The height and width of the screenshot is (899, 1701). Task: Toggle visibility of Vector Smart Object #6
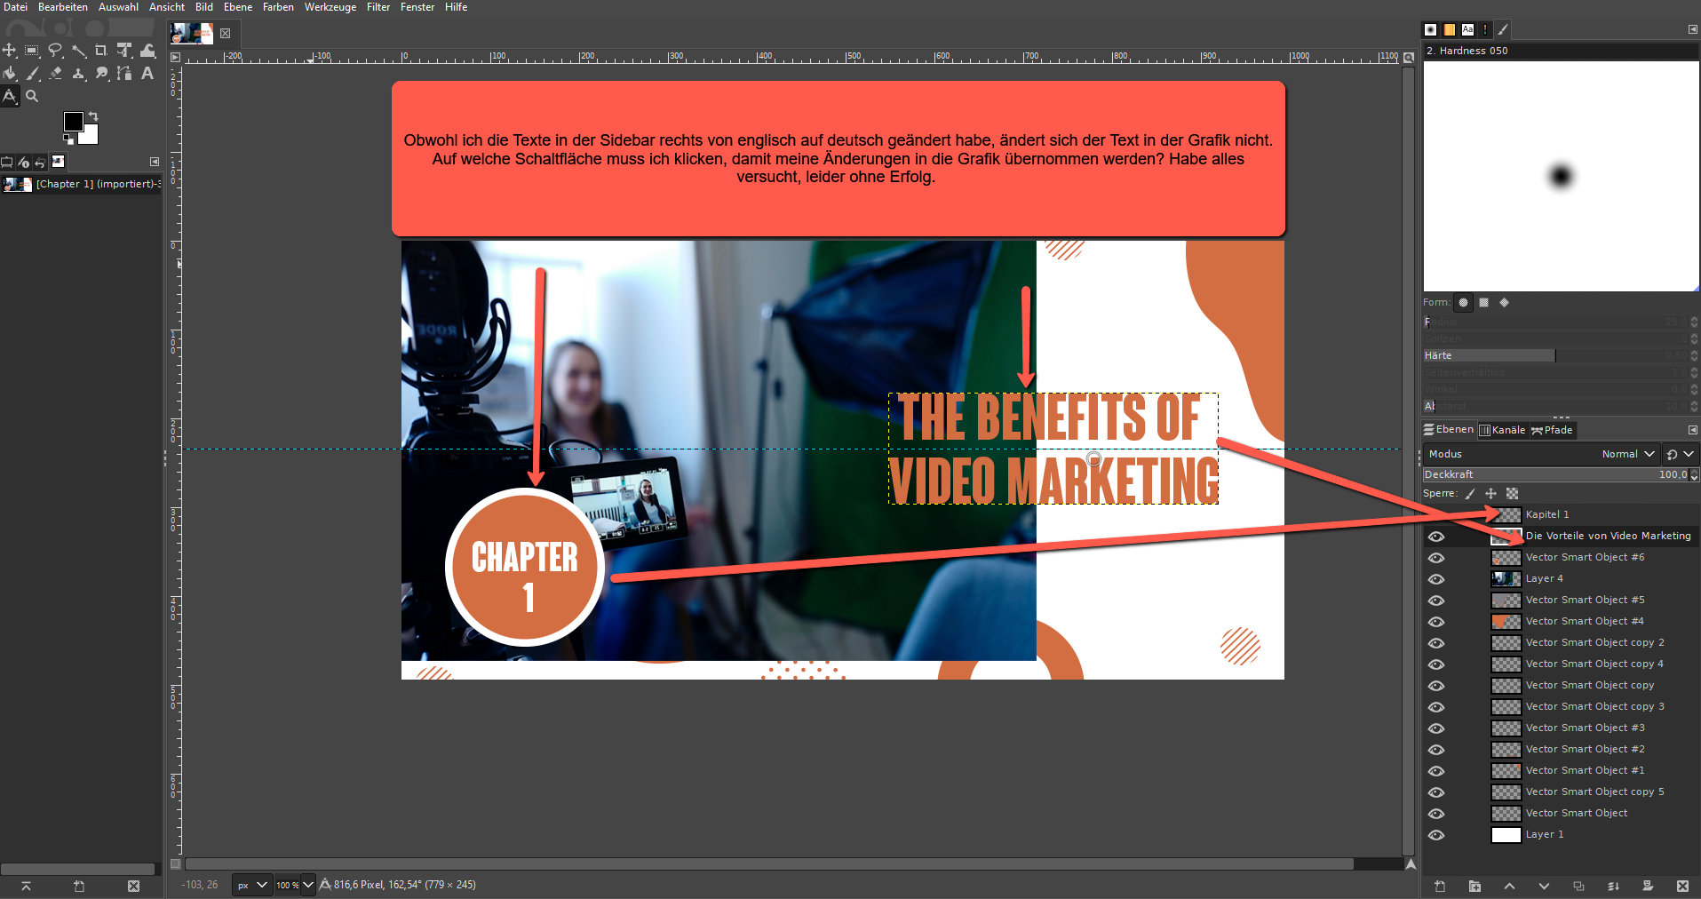(1436, 558)
